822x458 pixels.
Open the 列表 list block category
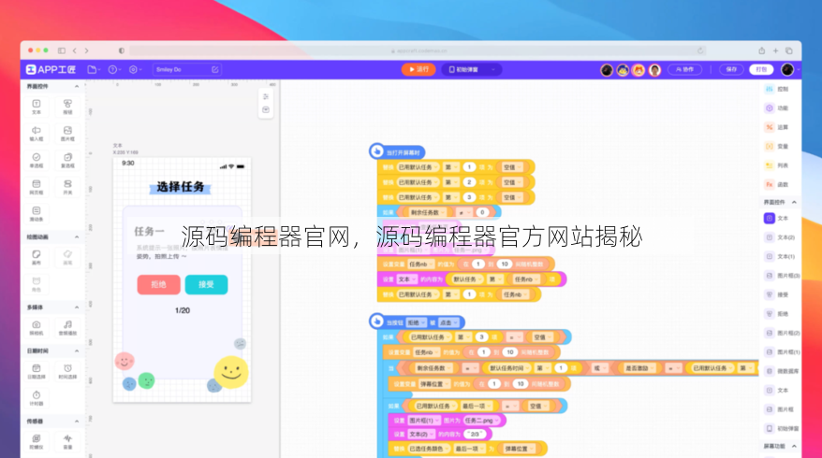coord(777,165)
